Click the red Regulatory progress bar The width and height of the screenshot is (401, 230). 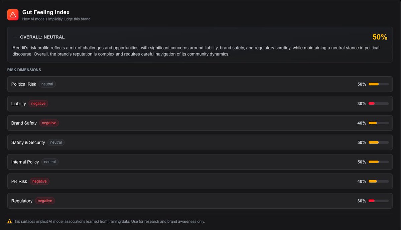[x=379, y=201]
